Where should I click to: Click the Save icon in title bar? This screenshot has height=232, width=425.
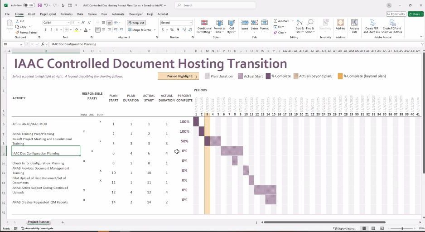(40, 5)
